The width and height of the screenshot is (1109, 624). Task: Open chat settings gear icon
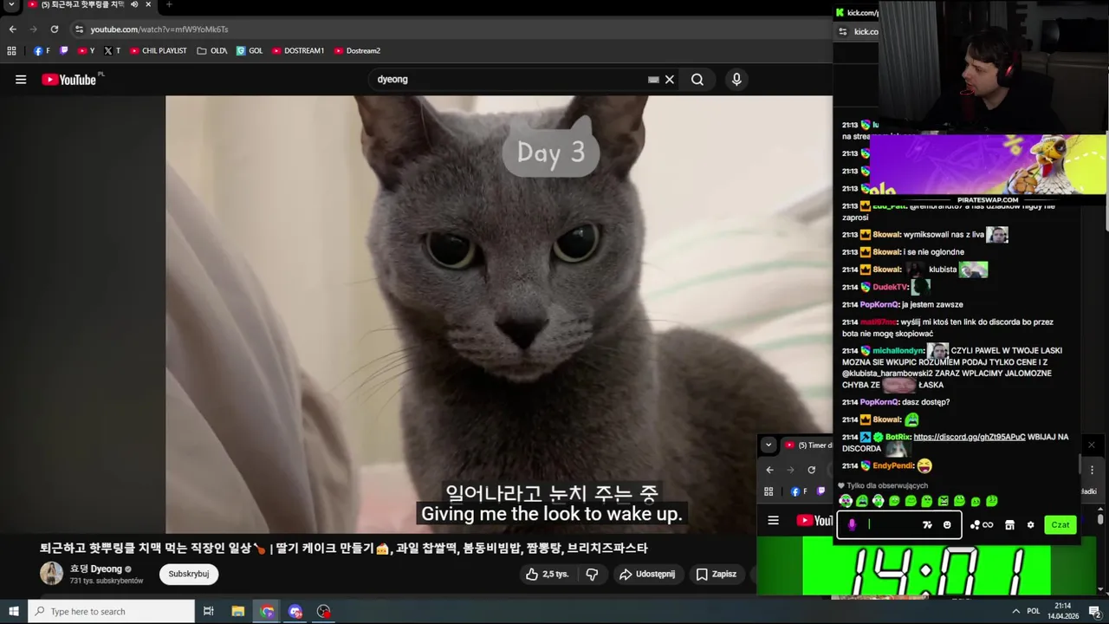[1030, 524]
